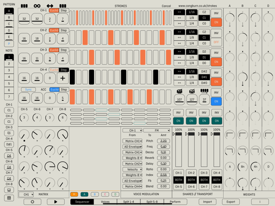Open the FM synth type dropdown
This screenshot has height=206, width=275.
click(x=156, y=130)
